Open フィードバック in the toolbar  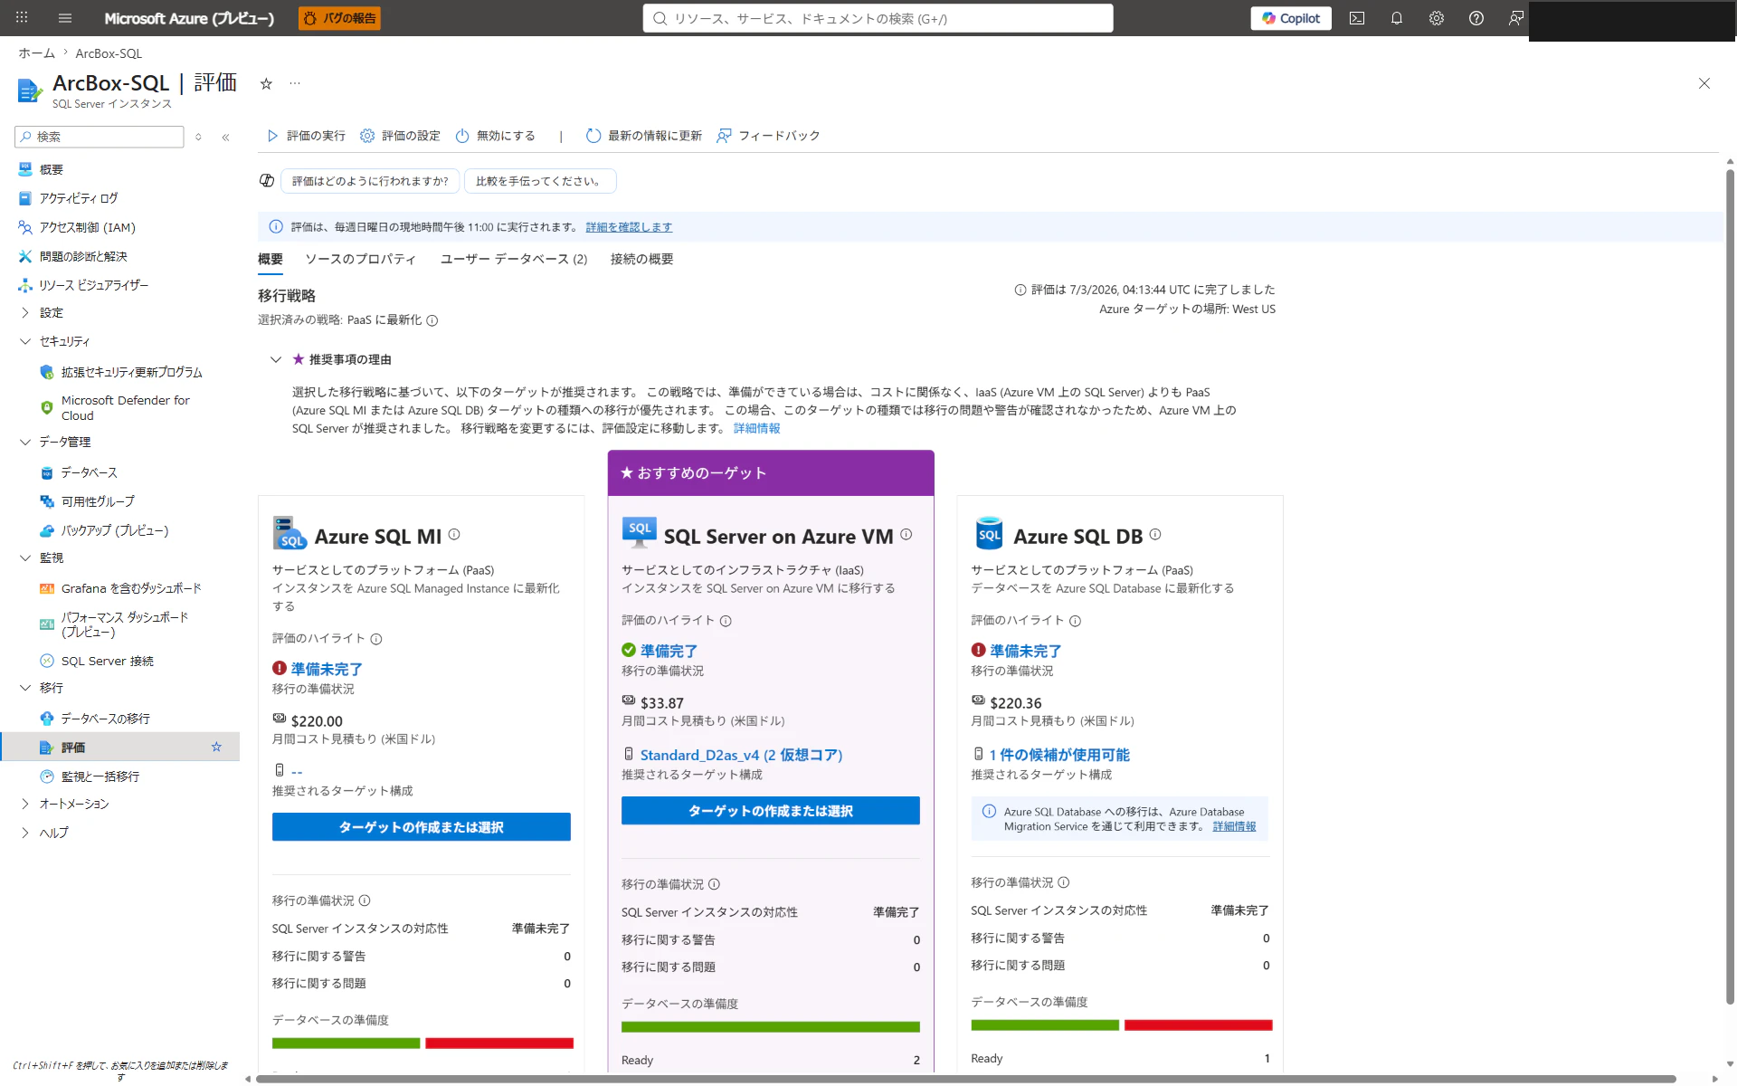click(x=768, y=136)
